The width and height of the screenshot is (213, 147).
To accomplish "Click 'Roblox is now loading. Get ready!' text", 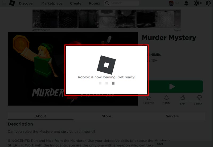I will 106,77.
